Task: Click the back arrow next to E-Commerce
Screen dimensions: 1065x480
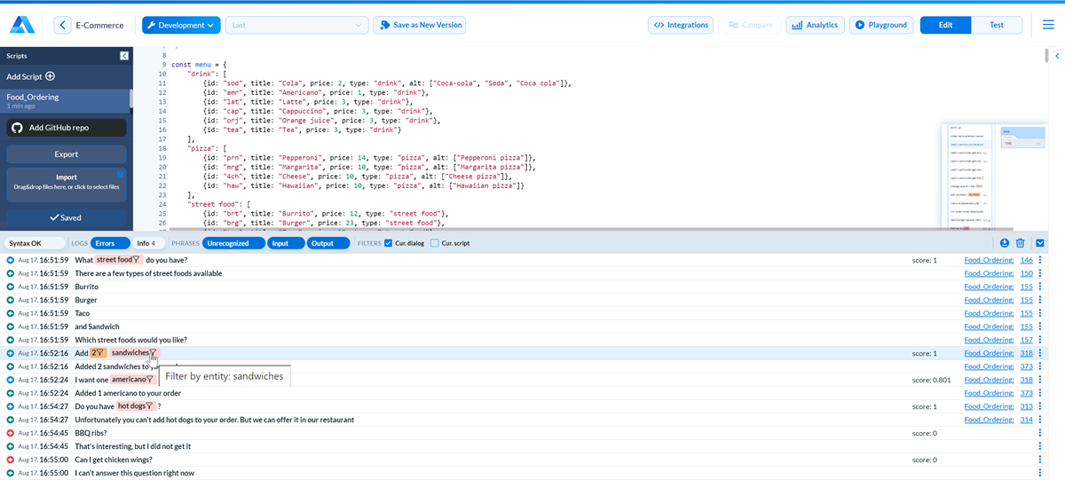Action: point(62,25)
